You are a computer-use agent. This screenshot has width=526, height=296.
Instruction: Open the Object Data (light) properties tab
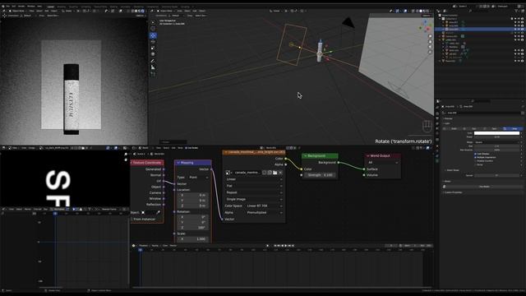[x=437, y=161]
